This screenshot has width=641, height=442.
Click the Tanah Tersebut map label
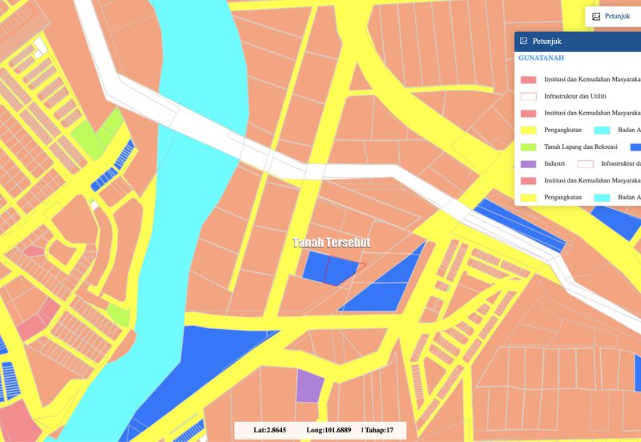coord(331,243)
